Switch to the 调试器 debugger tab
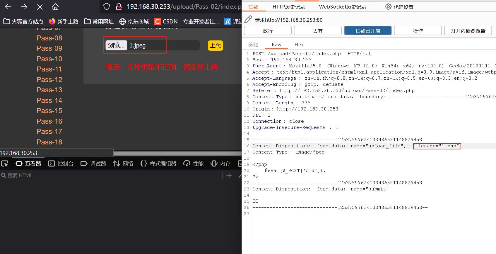The height and width of the screenshot is (254, 496). (93, 163)
